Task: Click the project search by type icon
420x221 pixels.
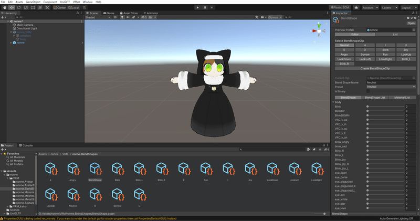Action: click(x=309, y=150)
